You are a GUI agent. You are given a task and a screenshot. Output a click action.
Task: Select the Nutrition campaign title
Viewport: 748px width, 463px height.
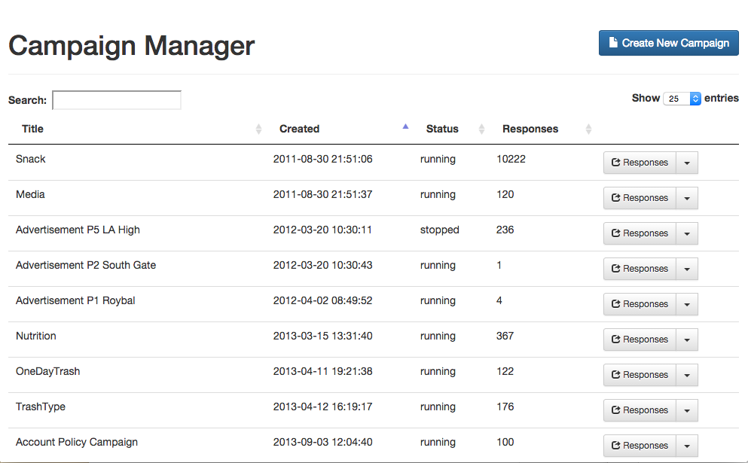(x=36, y=336)
